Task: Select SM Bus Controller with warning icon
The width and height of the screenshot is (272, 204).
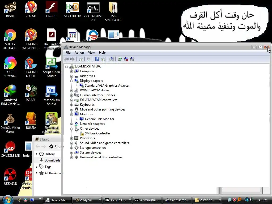Action: [x=97, y=133]
